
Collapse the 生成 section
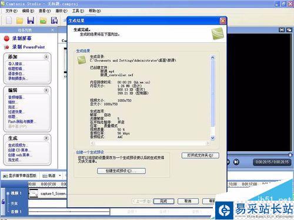point(46,138)
